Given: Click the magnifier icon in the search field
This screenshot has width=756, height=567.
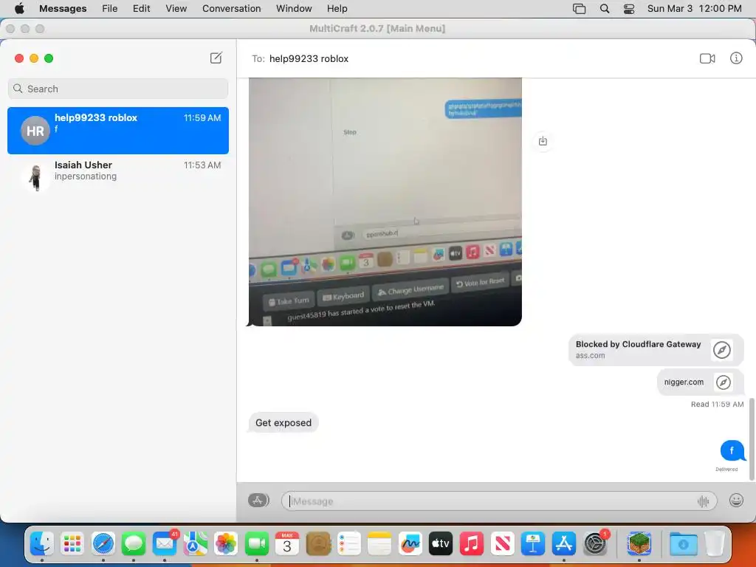Looking at the screenshot, I should pyautogui.click(x=18, y=89).
